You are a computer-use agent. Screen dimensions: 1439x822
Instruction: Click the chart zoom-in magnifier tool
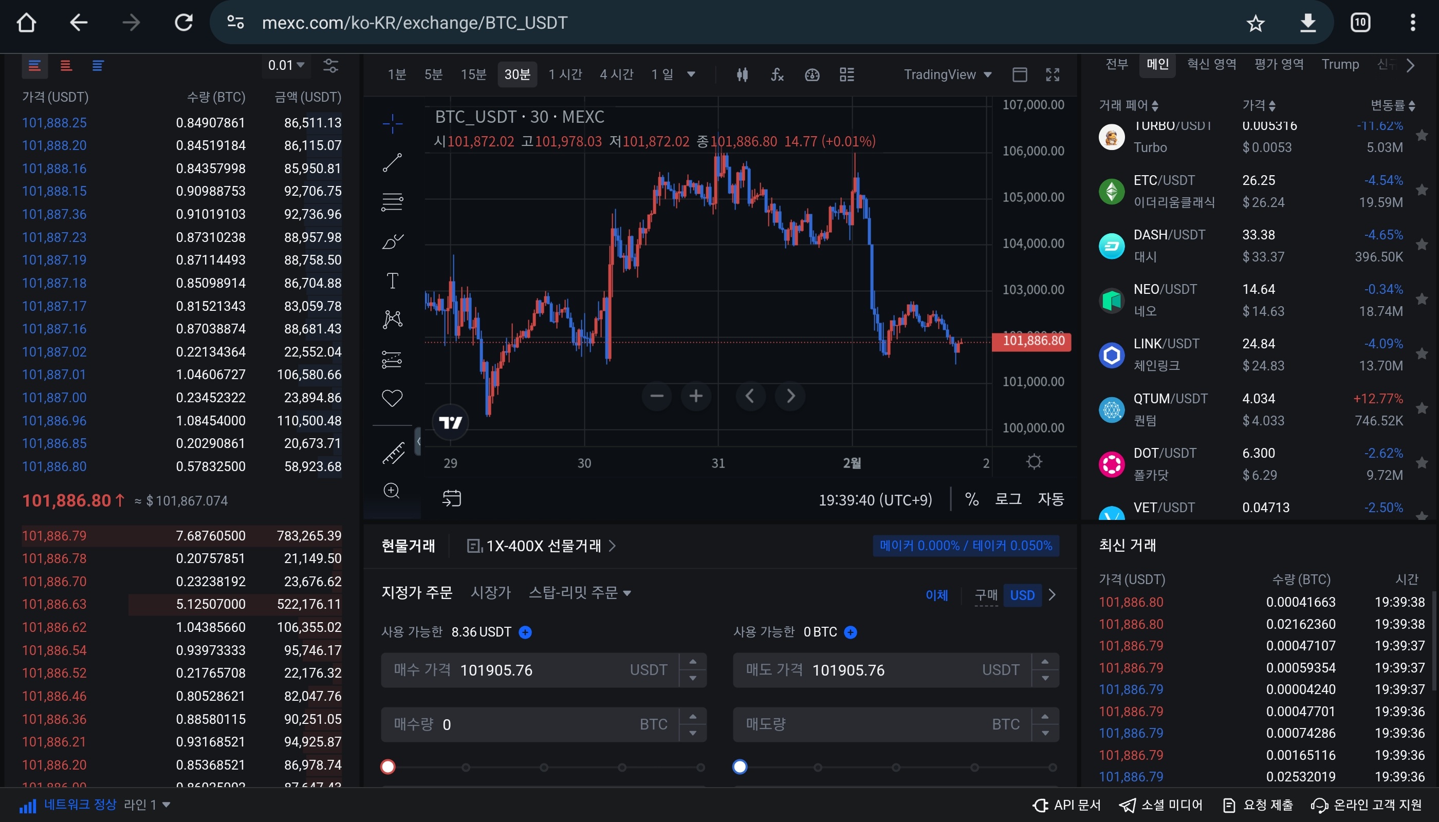click(x=392, y=491)
